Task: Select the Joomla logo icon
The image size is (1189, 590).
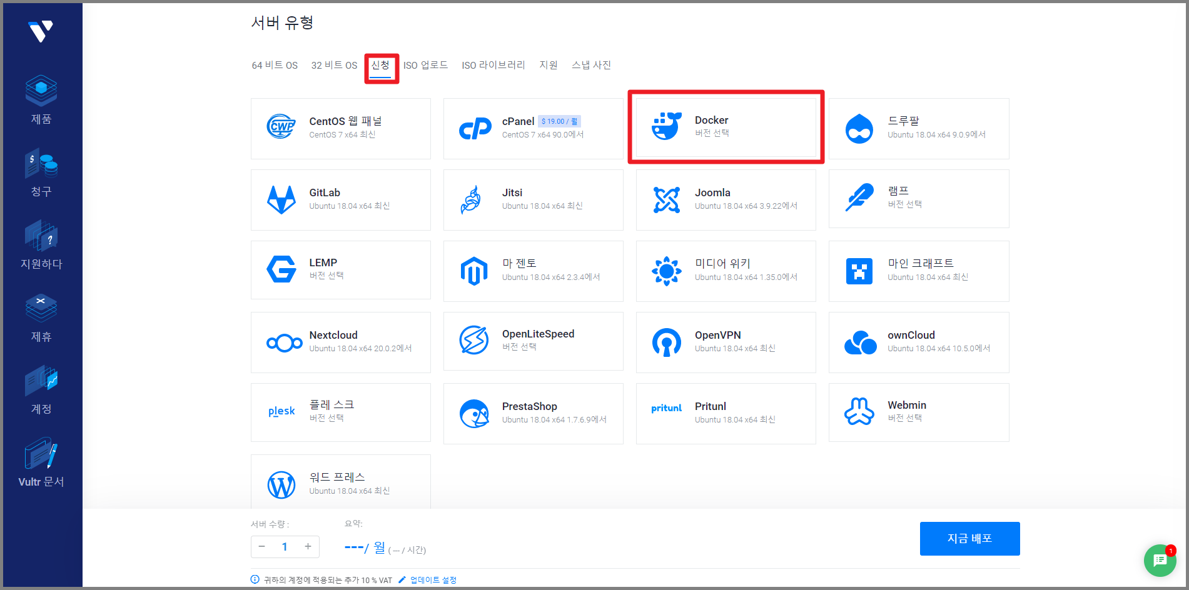Action: (667, 199)
